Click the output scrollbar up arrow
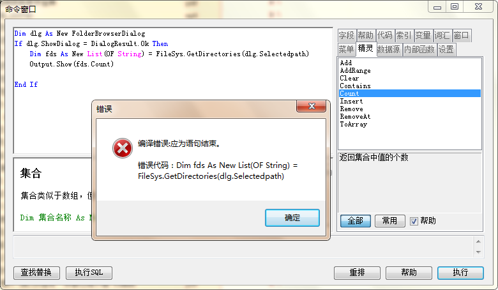The image size is (498, 290). (478, 241)
